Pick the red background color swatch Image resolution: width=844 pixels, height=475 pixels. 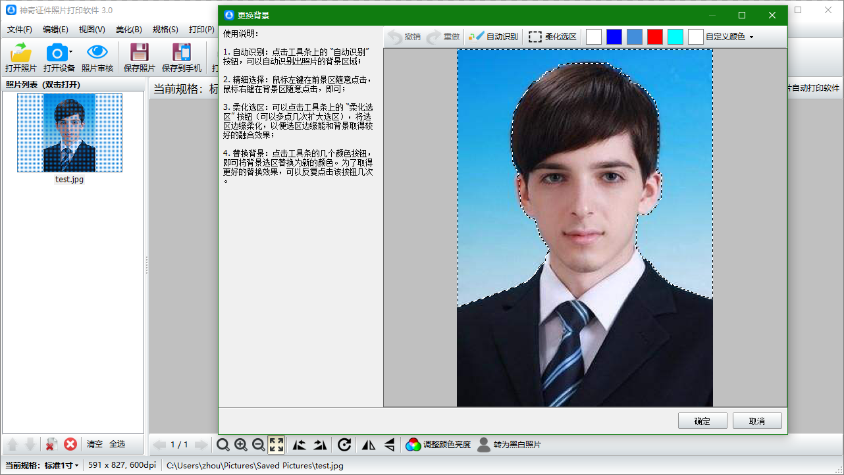(654, 37)
